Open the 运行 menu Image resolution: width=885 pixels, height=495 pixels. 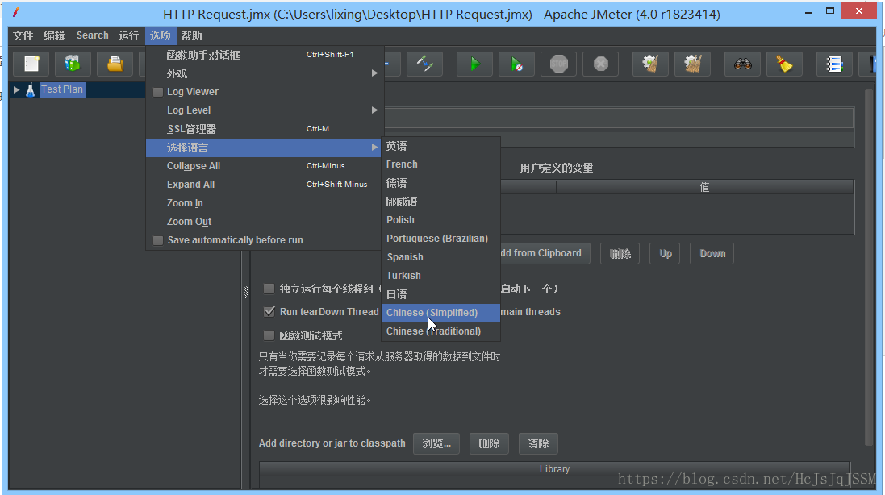coord(128,35)
